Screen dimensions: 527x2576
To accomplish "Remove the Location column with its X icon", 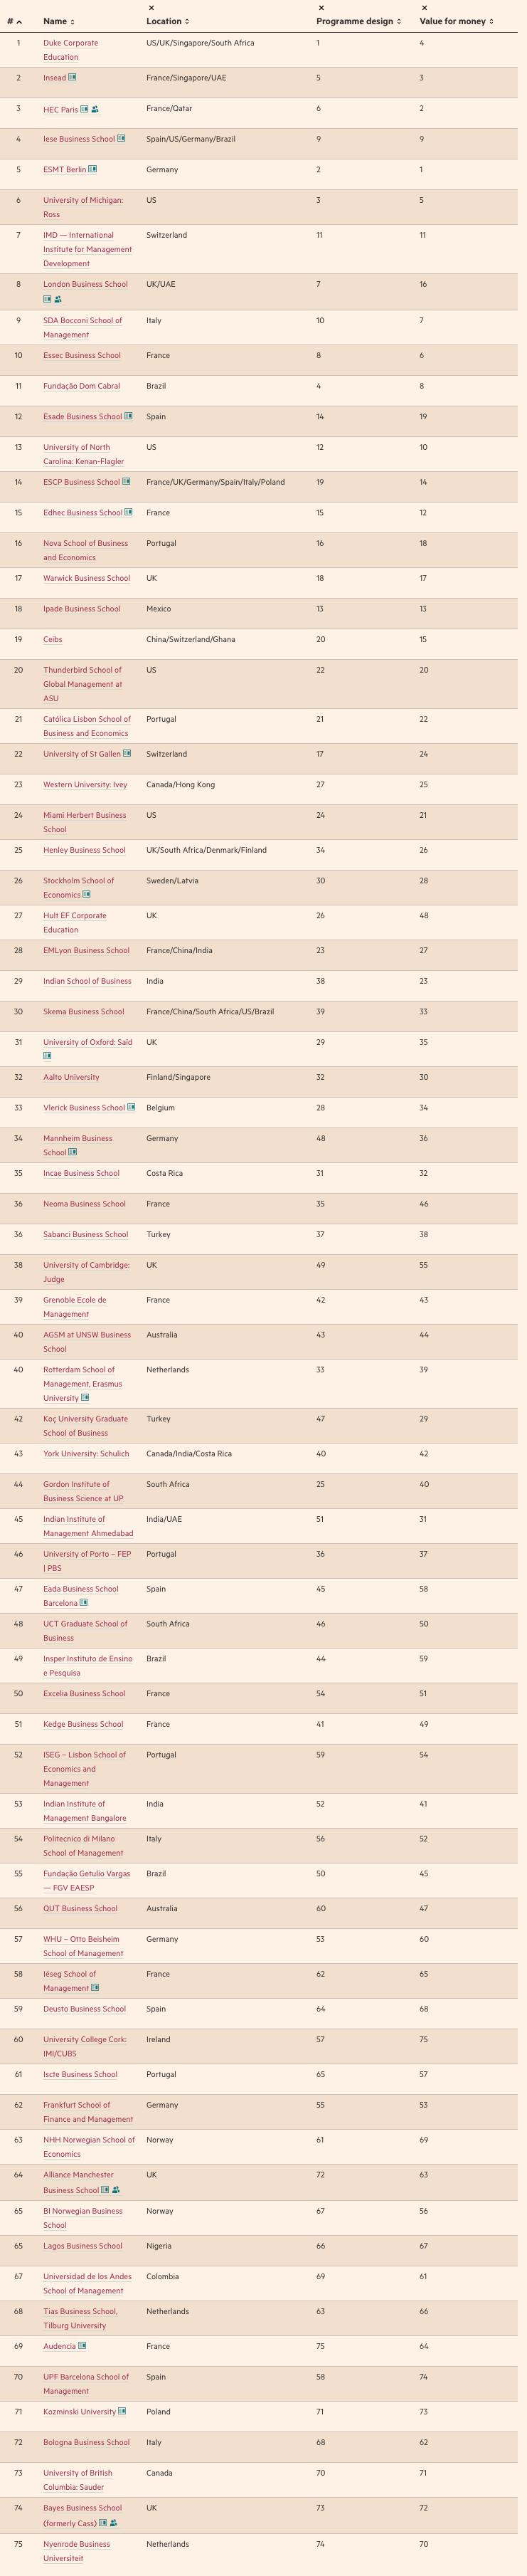I will tap(151, 8).
